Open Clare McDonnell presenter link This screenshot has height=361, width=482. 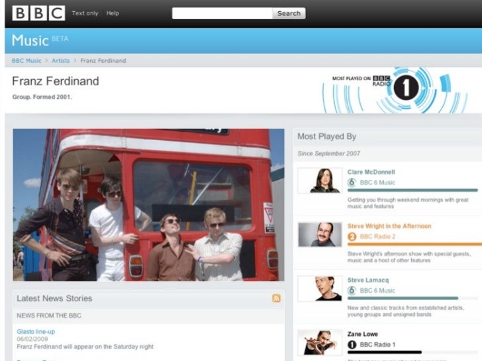tap(371, 172)
